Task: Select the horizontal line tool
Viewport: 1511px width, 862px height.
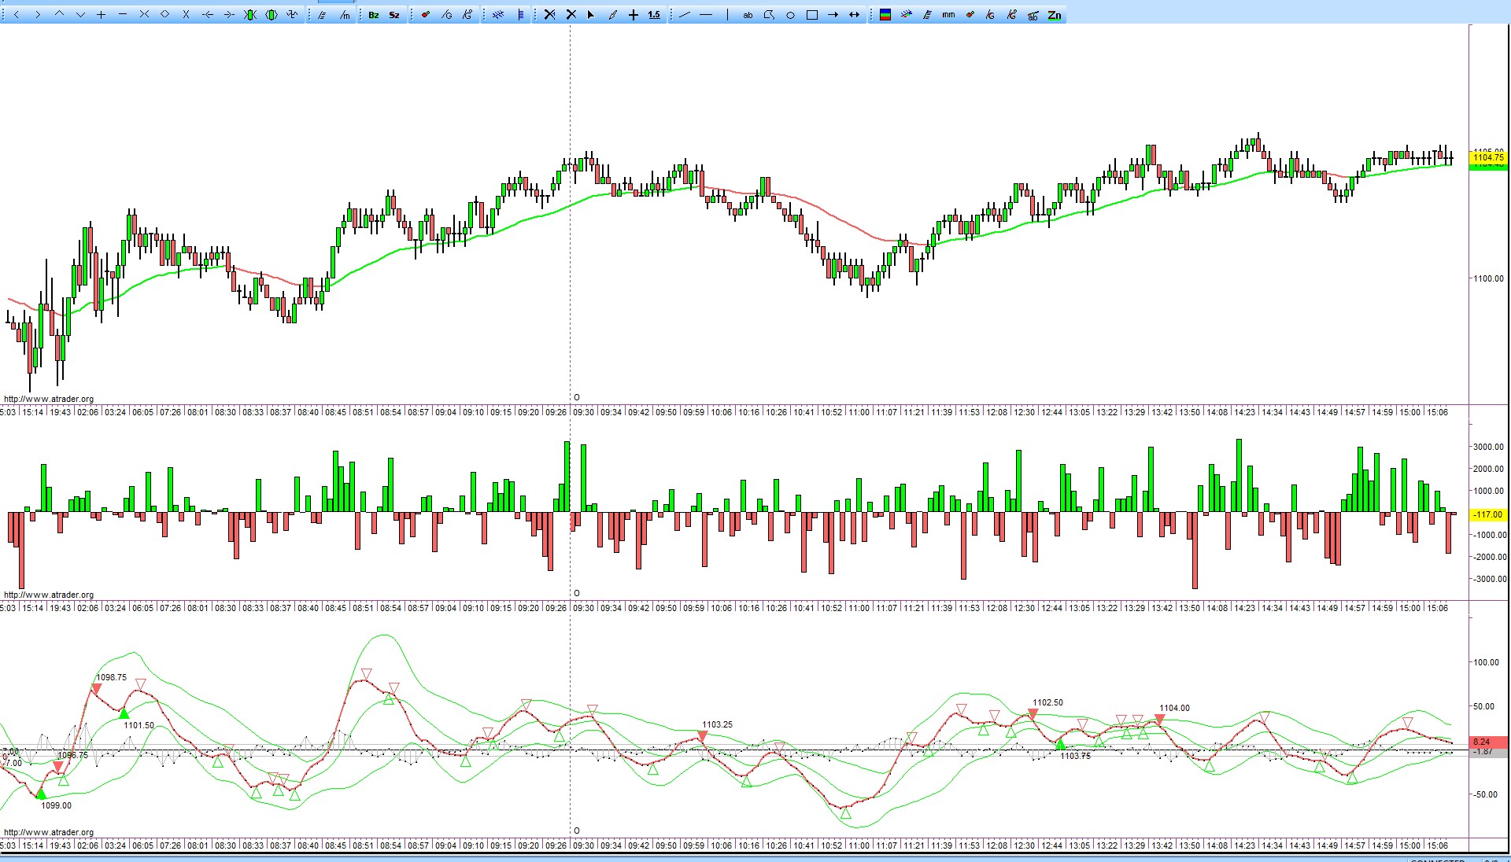Action: coord(706,14)
